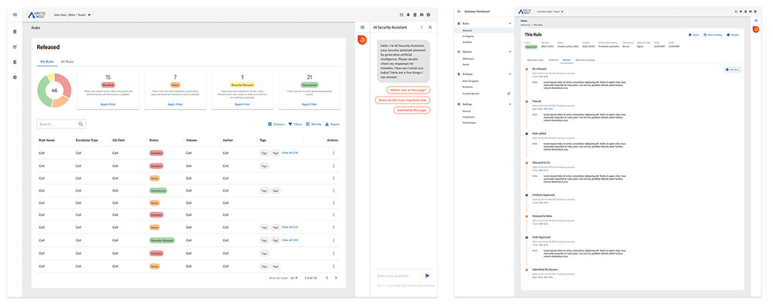Collapse the Settings section in the sidebar
The height and width of the screenshot is (307, 773).
(x=509, y=104)
